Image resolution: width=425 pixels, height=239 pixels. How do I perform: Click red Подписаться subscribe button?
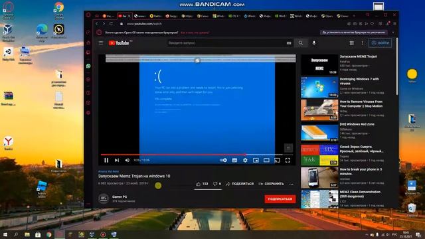point(280,199)
